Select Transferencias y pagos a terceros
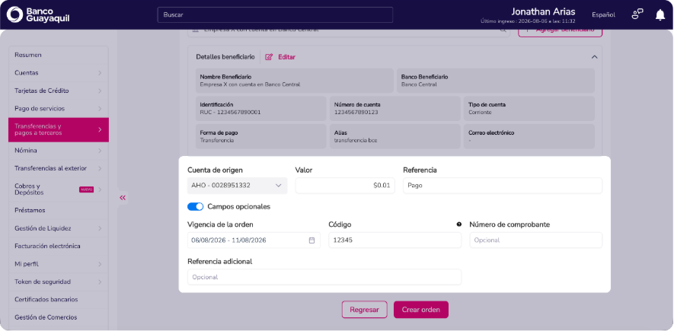Screen dimensions: 674x331 [59, 129]
